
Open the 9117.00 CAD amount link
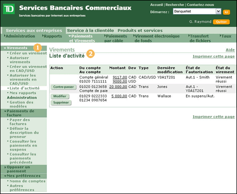[120, 77]
